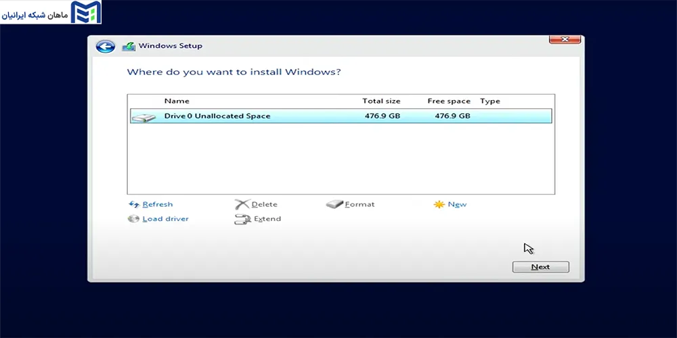The image size is (677, 338).
Task: Click the Name column header
Action: point(177,101)
